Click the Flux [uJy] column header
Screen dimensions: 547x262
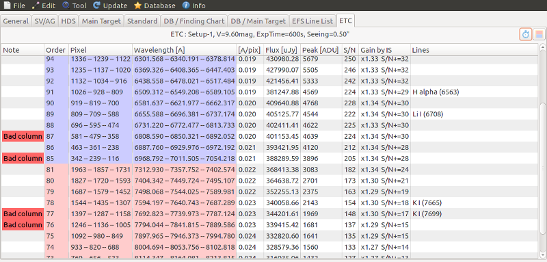click(282, 50)
